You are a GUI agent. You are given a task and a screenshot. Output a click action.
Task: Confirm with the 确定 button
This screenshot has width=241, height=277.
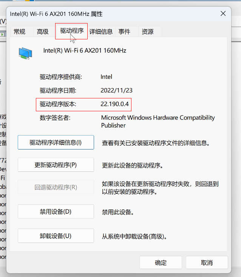[x=161, y=263]
